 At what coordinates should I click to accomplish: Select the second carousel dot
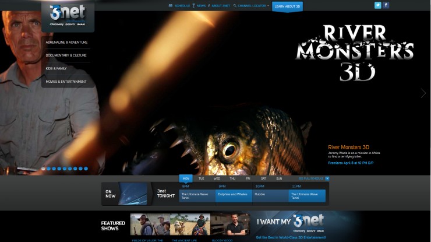[x=49, y=169]
